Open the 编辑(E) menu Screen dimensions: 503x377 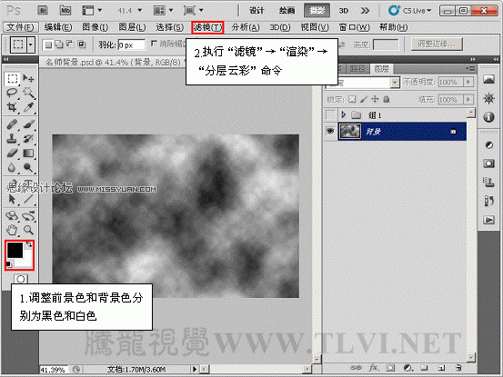tap(58, 27)
